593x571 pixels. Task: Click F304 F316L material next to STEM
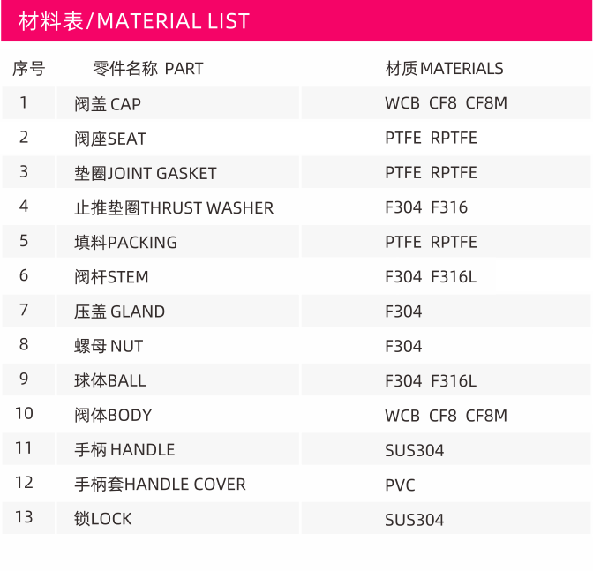point(431,277)
